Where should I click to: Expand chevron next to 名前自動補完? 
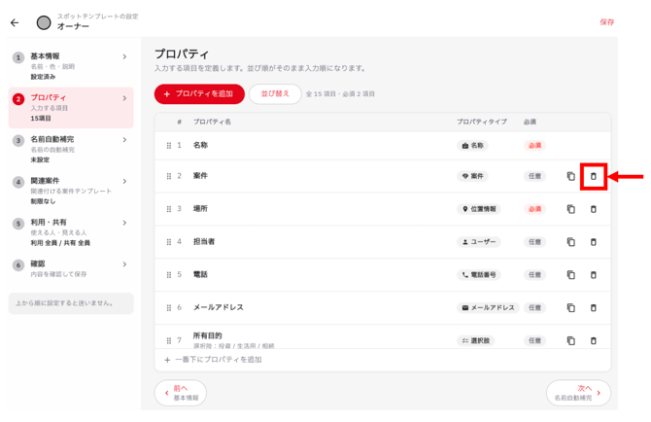coord(124,140)
